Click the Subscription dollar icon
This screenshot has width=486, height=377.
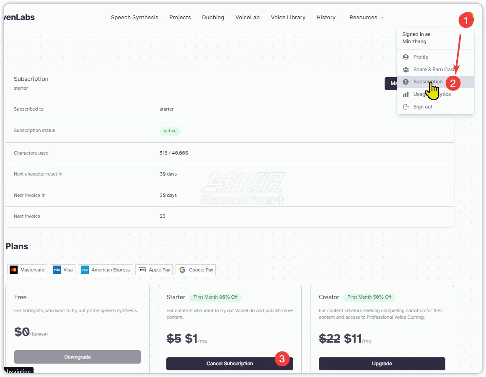406,82
